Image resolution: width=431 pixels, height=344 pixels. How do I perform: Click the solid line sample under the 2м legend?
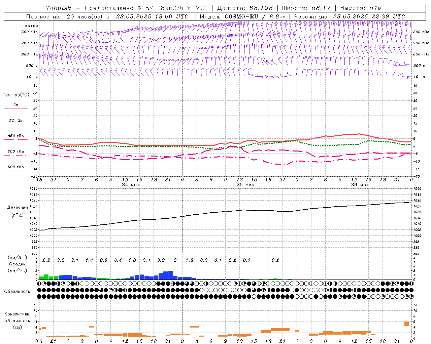pyautogui.click(x=15, y=109)
